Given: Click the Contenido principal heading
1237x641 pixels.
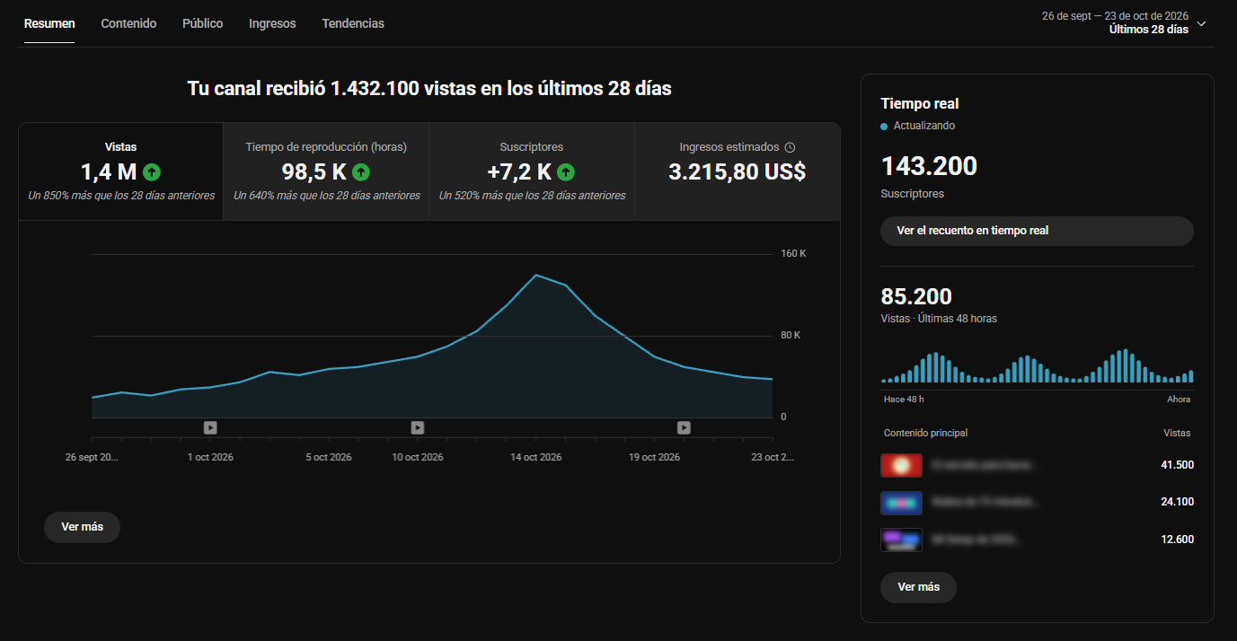Looking at the screenshot, I should pos(926,433).
